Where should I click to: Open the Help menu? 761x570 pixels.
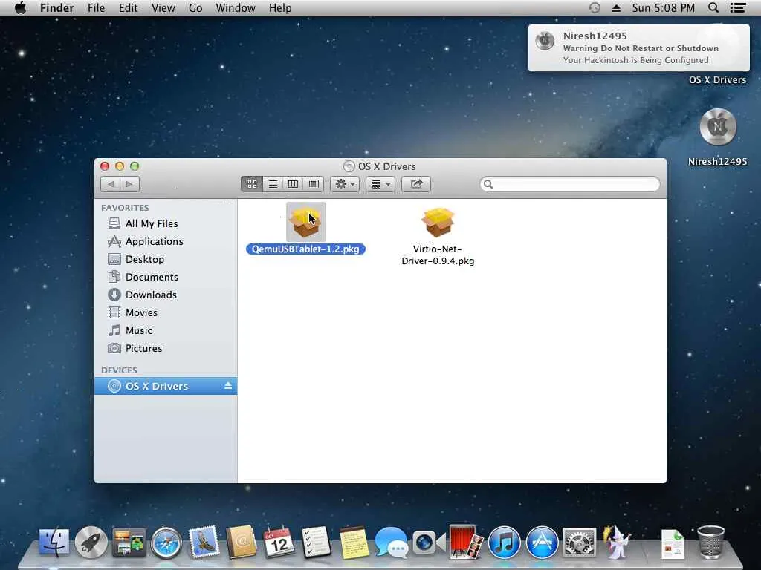point(280,7)
